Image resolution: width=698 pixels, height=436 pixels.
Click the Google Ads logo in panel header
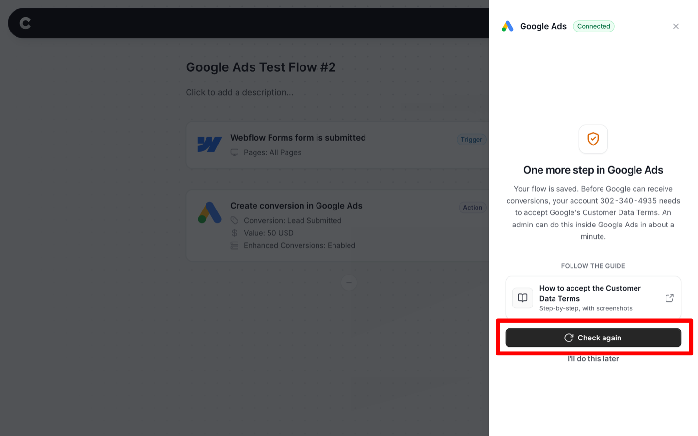point(508,26)
